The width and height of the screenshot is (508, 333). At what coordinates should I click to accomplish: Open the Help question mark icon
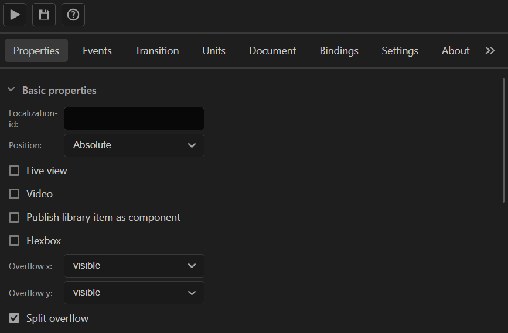coord(73,15)
